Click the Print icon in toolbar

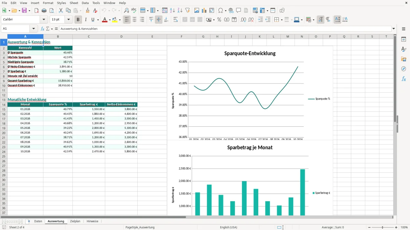point(44,11)
